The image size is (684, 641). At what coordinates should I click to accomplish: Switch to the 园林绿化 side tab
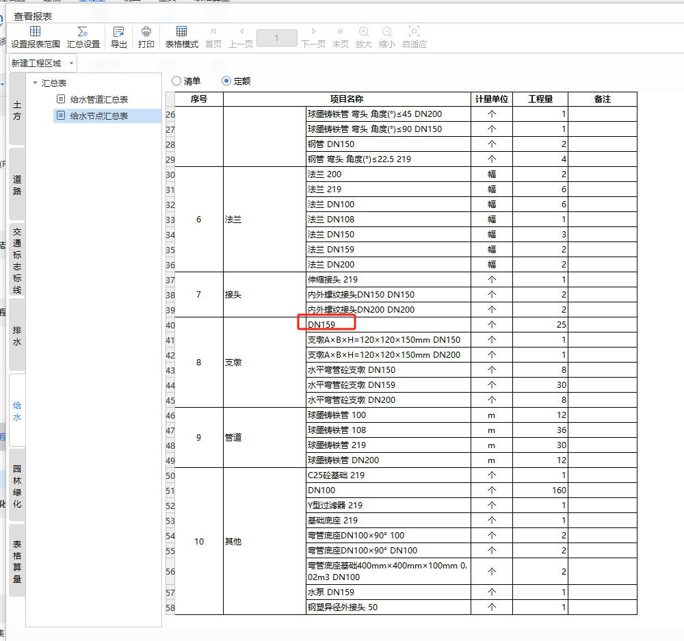click(x=17, y=486)
